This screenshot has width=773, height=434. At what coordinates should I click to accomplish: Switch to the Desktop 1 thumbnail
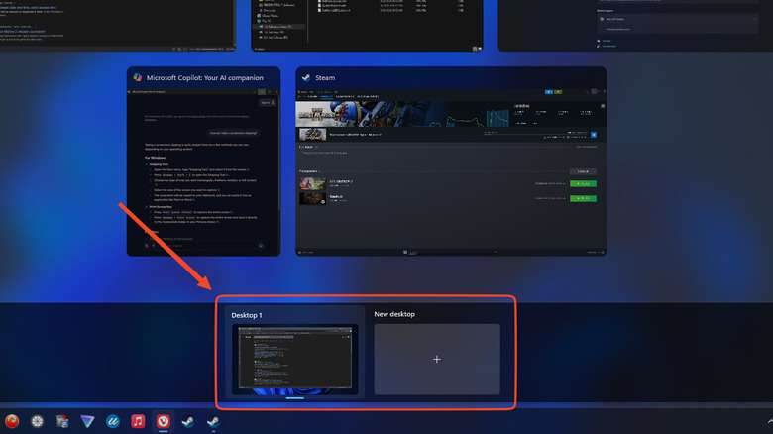coord(294,360)
